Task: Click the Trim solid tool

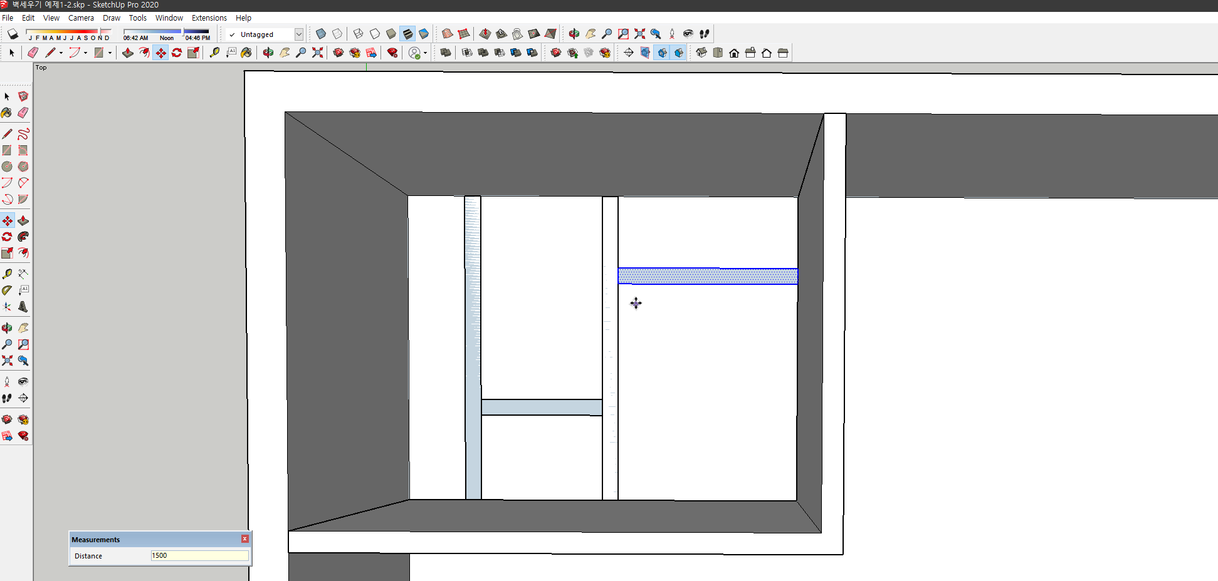Action: click(516, 53)
